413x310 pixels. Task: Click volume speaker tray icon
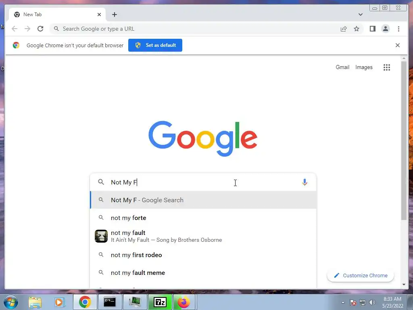point(372,302)
